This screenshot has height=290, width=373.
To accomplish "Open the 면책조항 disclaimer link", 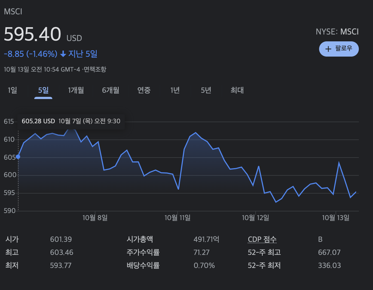I will click(95, 69).
